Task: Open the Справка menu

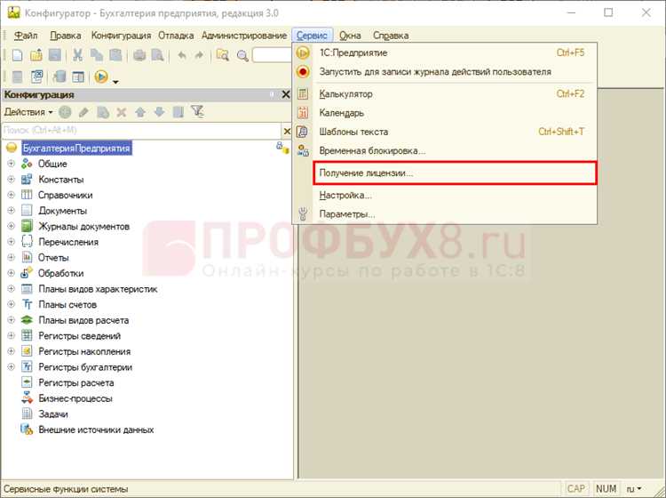Action: (391, 36)
